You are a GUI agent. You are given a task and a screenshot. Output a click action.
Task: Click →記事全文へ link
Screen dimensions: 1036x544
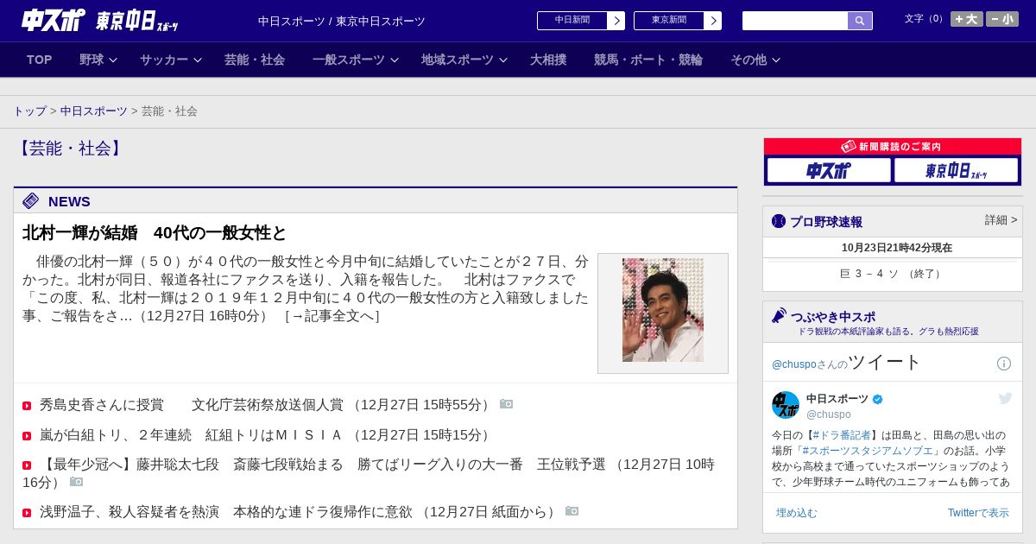point(332,316)
